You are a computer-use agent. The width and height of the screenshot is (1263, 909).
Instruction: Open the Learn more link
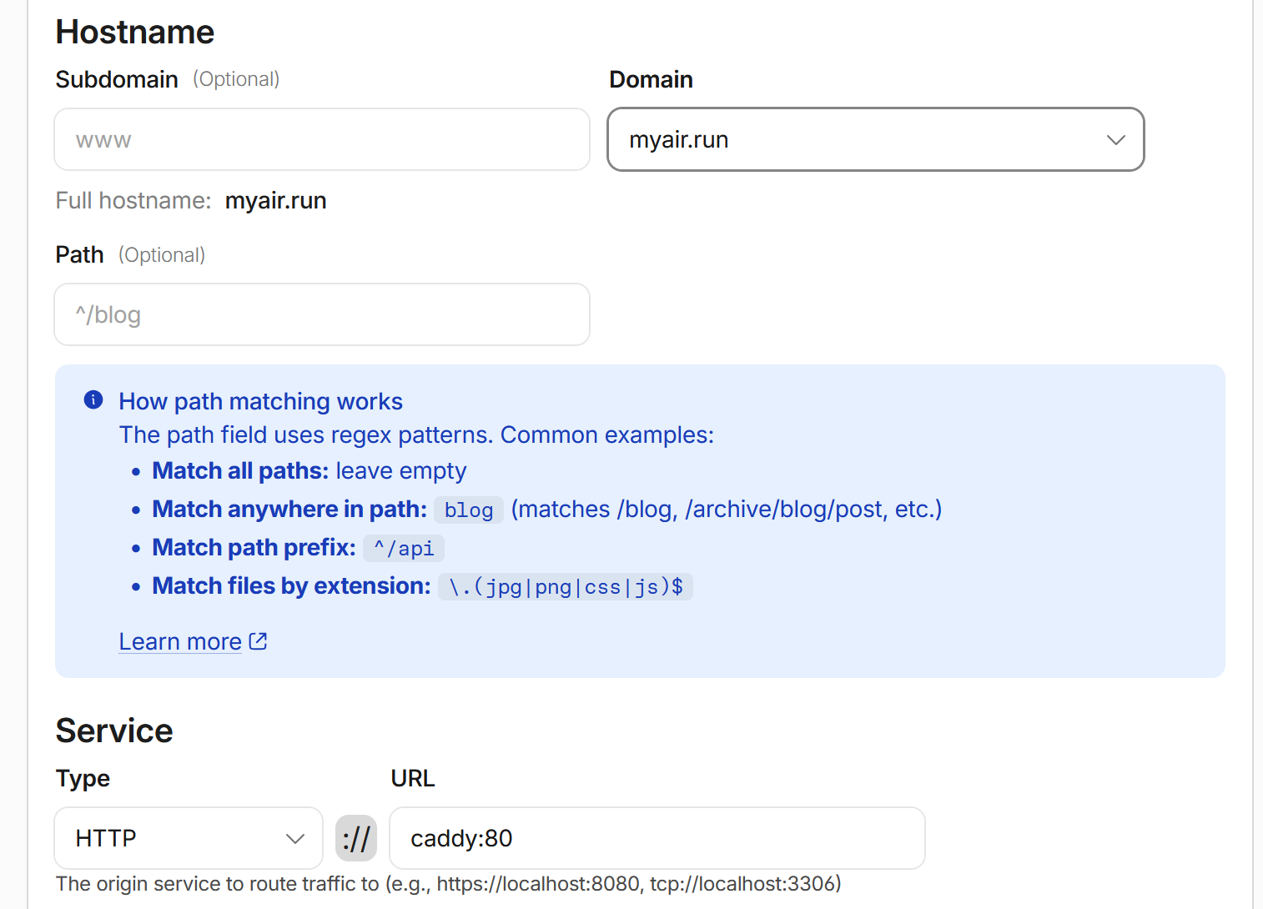click(180, 641)
